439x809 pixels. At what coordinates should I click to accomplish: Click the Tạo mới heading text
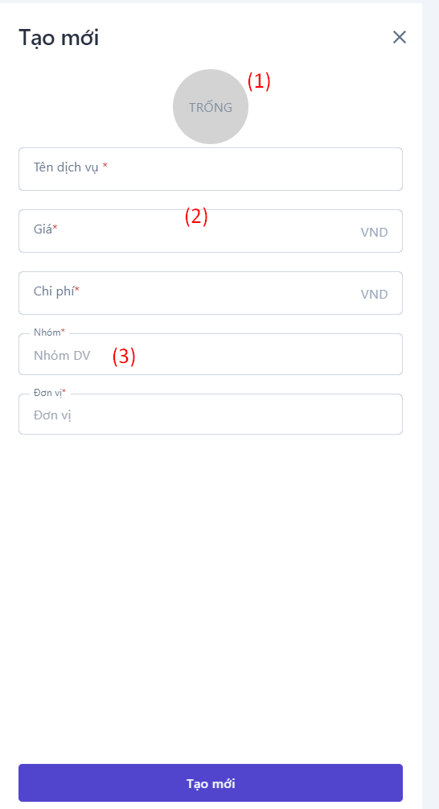tap(59, 38)
